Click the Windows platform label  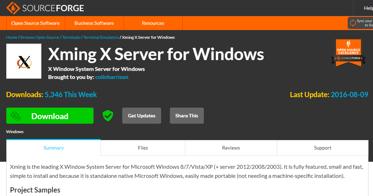(x=15, y=132)
